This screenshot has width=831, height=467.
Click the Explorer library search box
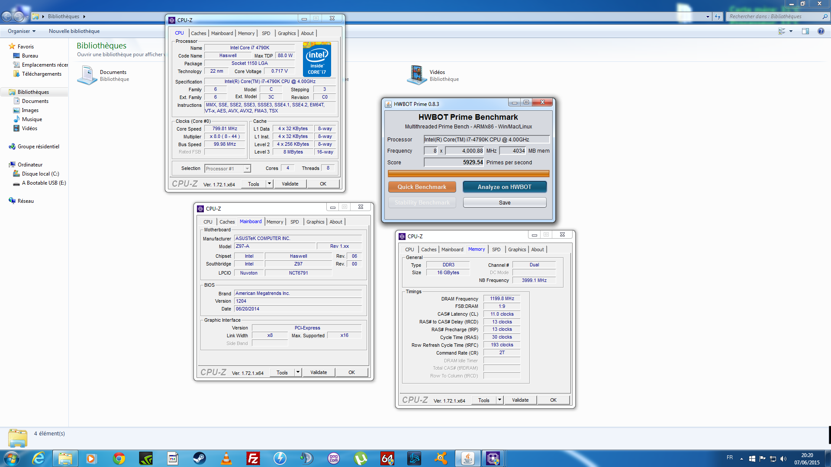(777, 16)
